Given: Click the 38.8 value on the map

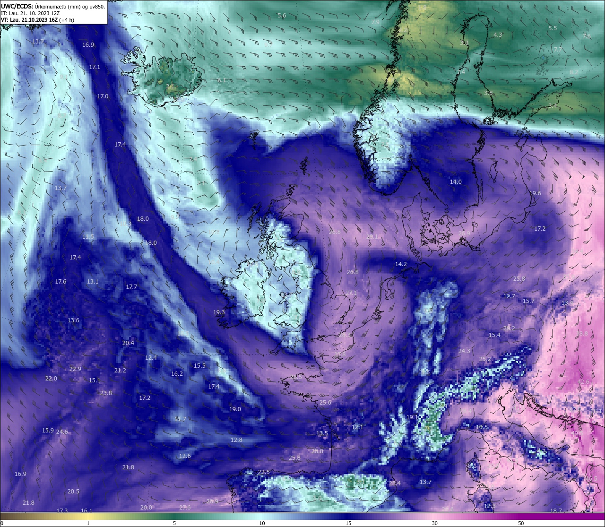Looking at the screenshot, I should (x=582, y=333).
